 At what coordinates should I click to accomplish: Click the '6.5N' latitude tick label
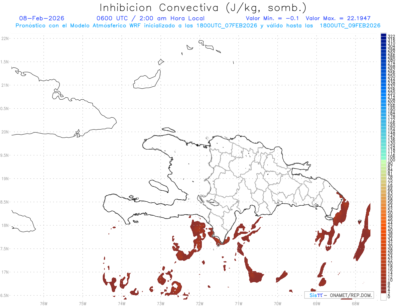[x=4, y=295]
